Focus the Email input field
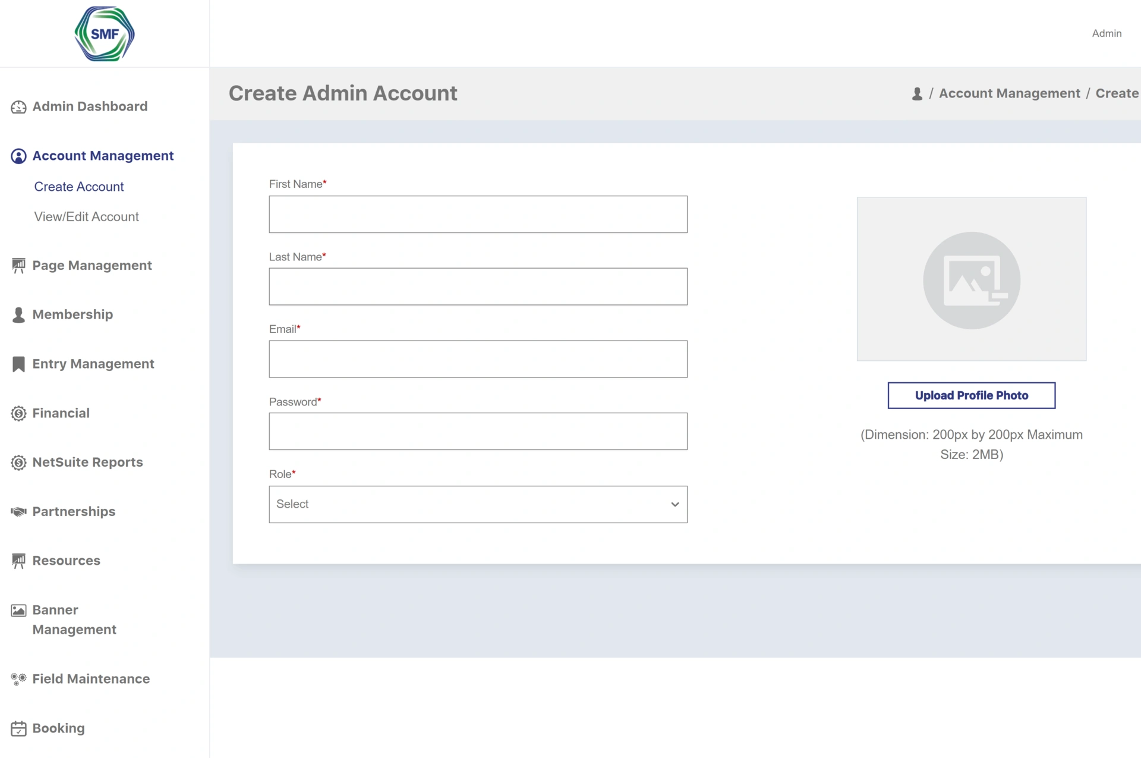 [x=478, y=359]
